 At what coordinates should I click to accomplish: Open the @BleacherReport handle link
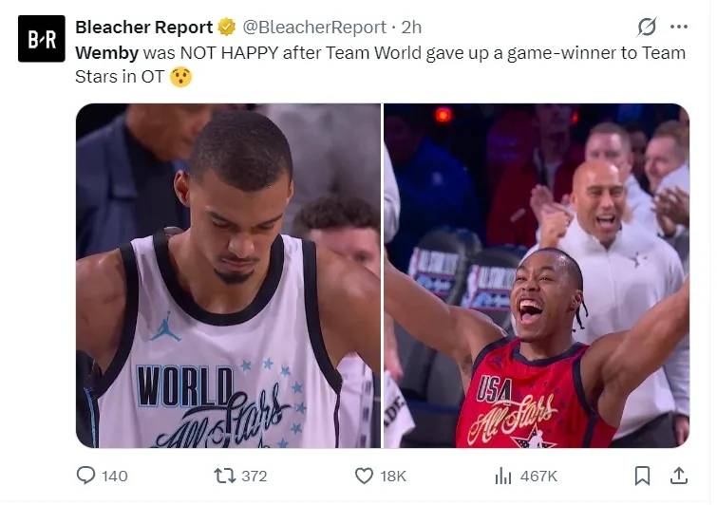[314, 27]
